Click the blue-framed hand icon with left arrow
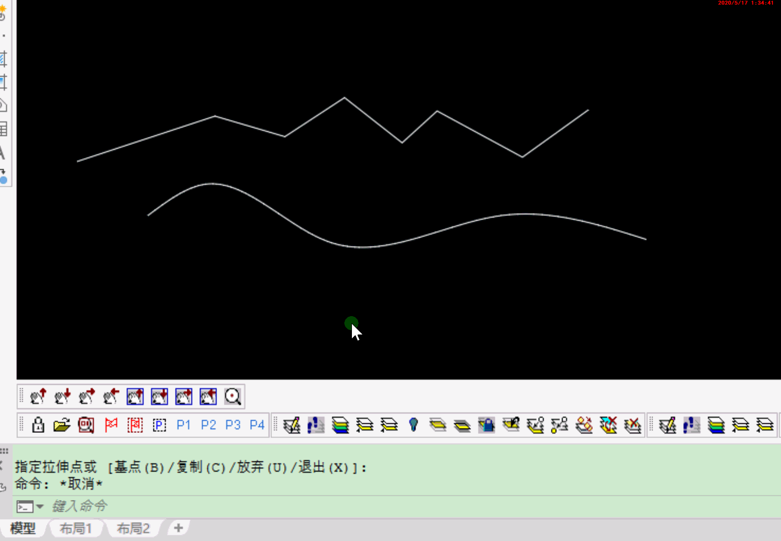 click(208, 397)
